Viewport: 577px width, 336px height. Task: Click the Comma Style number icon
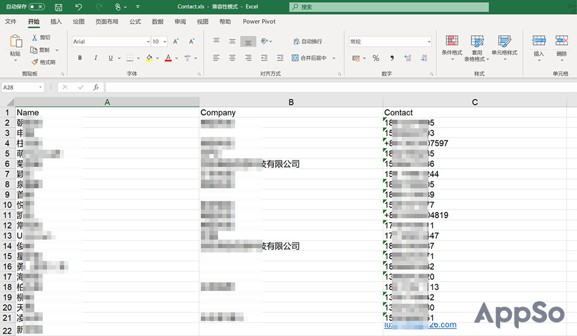click(392, 58)
